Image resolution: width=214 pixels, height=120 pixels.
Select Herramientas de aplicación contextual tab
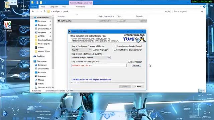[x=81, y=3]
